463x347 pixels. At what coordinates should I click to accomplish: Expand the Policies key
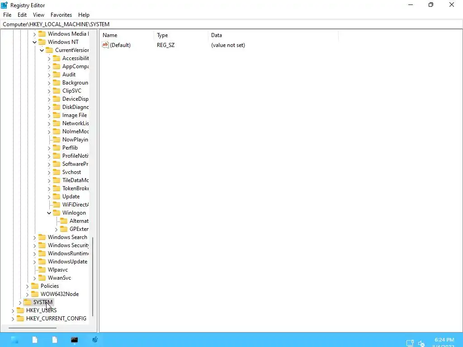(x=27, y=286)
